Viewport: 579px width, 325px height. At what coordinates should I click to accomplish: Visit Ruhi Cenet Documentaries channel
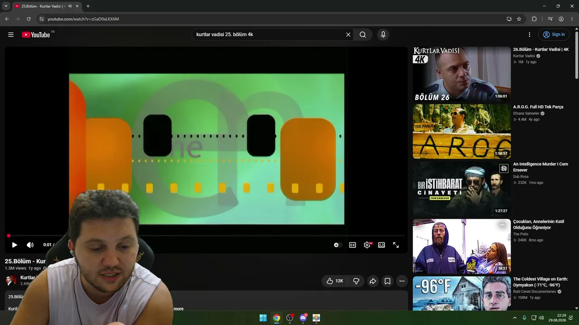[534, 292]
